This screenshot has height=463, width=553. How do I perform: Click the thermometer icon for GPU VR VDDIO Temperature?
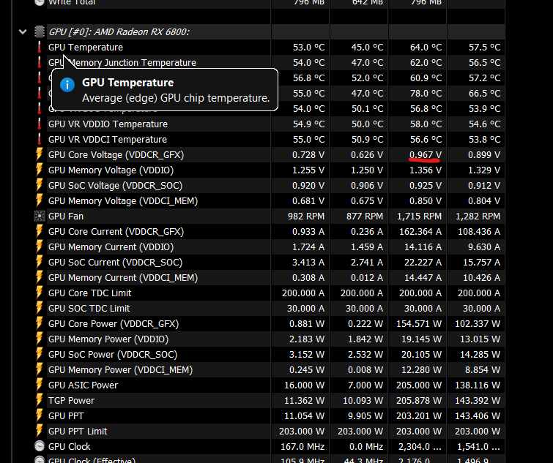(x=39, y=124)
